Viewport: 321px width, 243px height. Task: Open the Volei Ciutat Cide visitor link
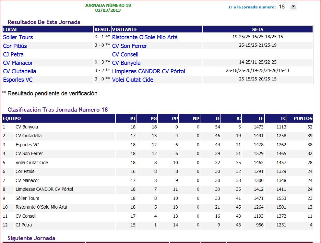(x=133, y=80)
